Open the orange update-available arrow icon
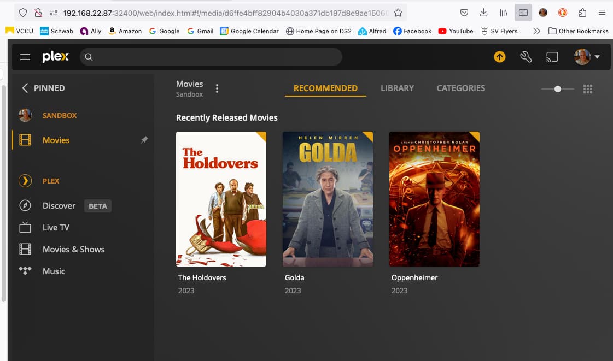 tap(500, 57)
